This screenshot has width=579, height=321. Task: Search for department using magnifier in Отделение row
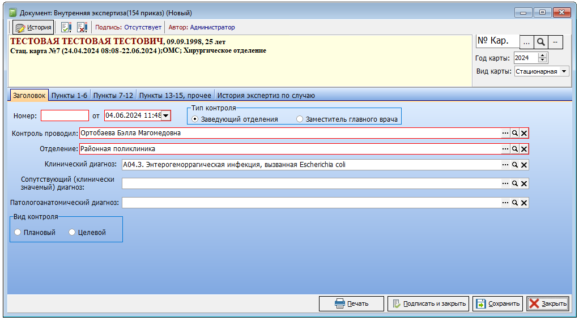point(515,149)
